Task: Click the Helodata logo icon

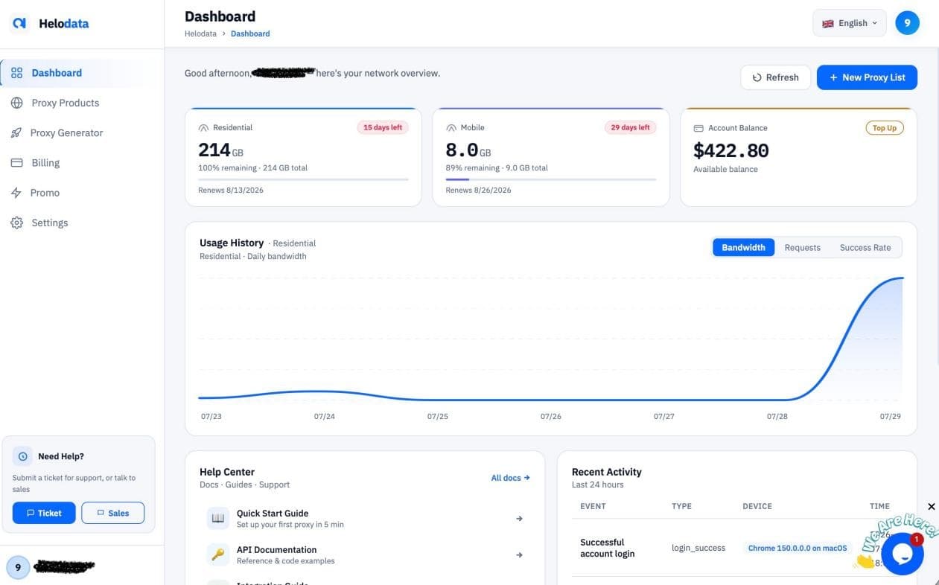Action: (x=20, y=23)
